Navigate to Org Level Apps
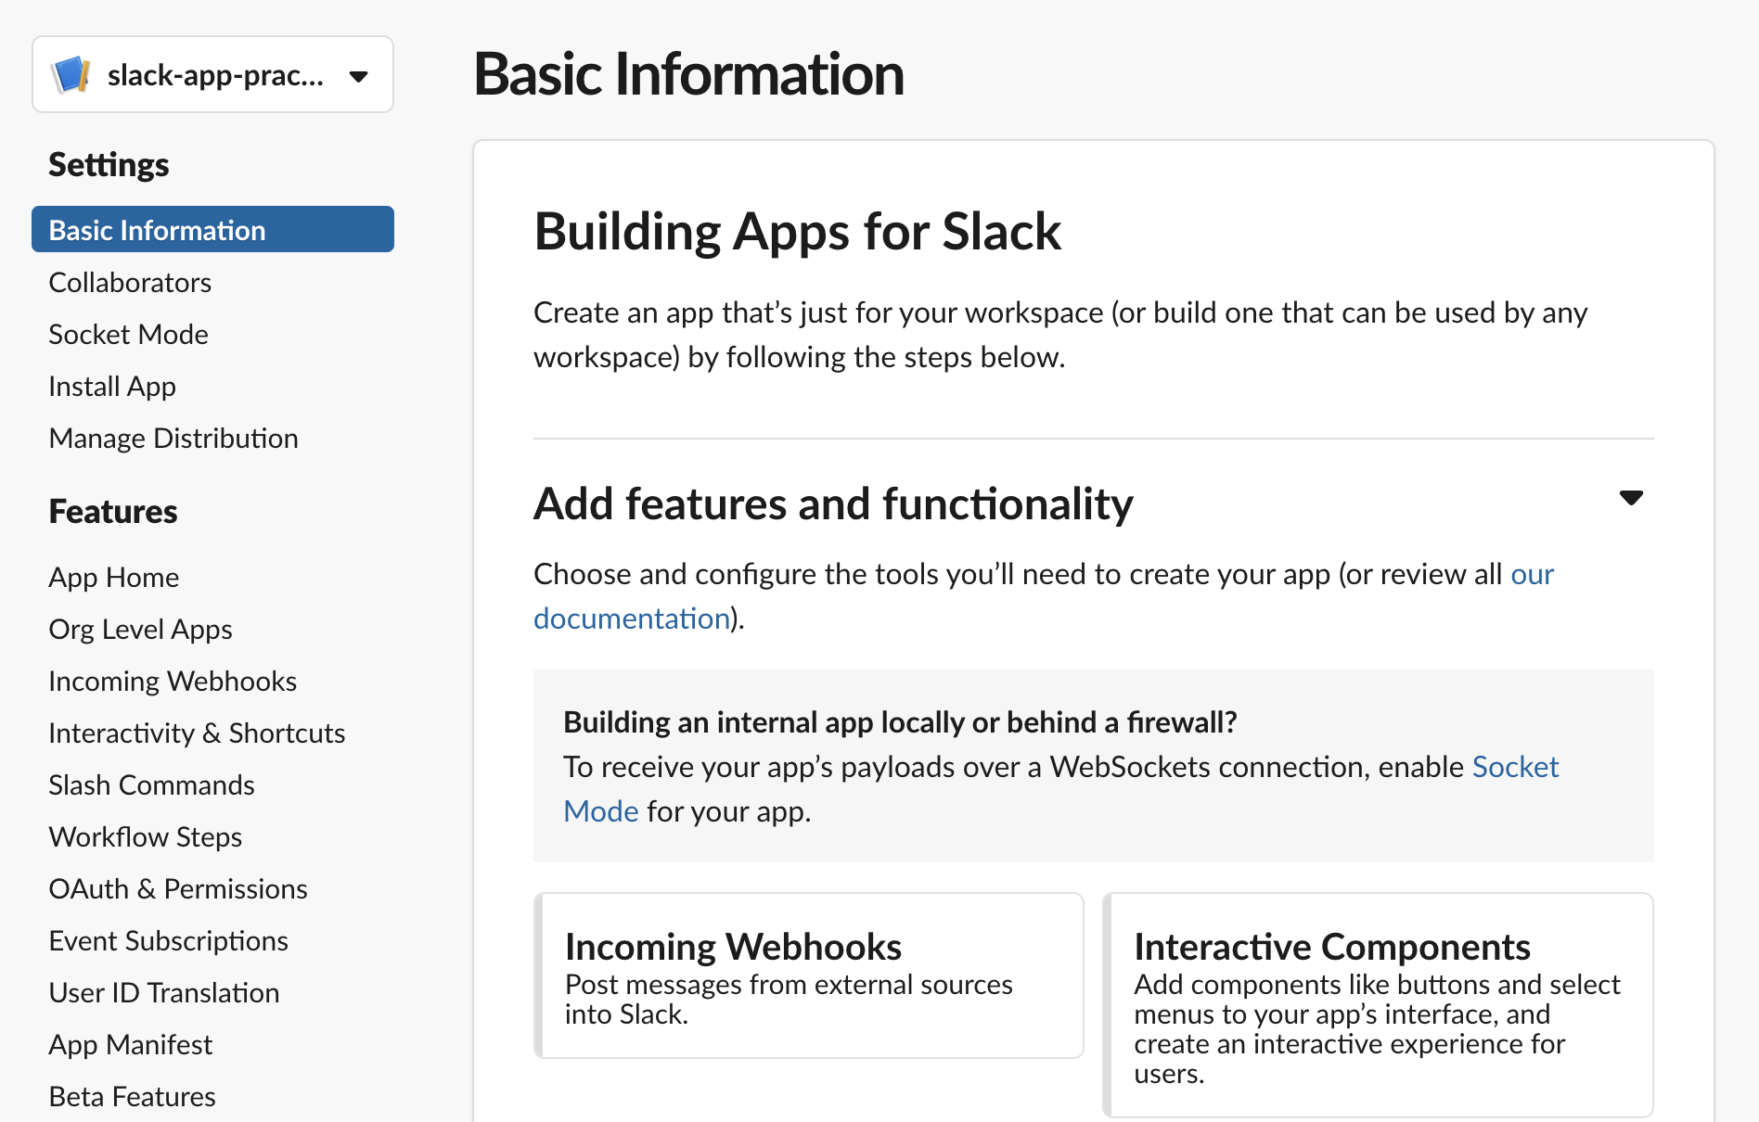 (139, 629)
